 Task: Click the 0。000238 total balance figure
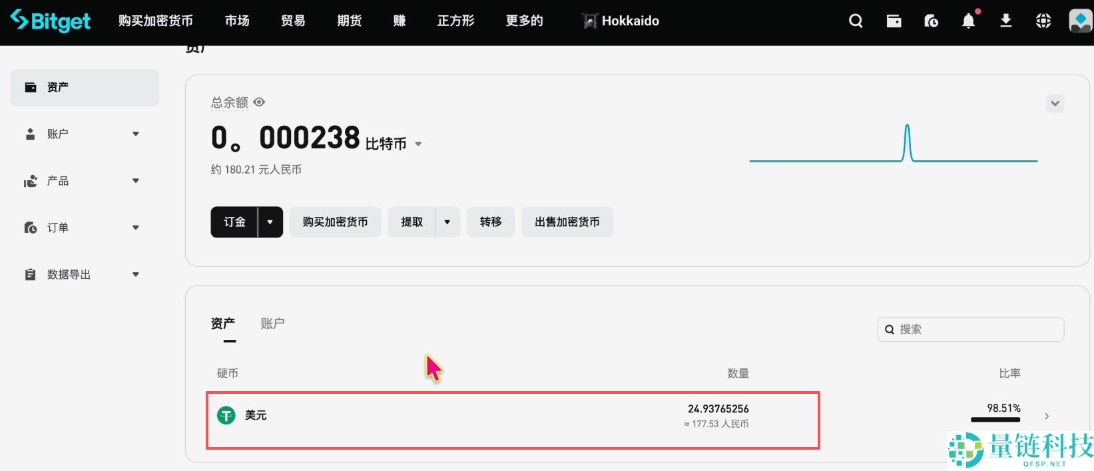point(286,138)
